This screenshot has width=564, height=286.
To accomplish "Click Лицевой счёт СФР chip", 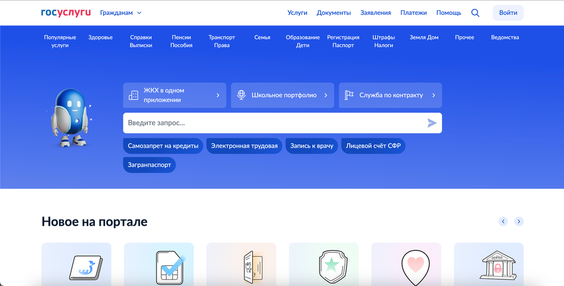I will click(373, 146).
